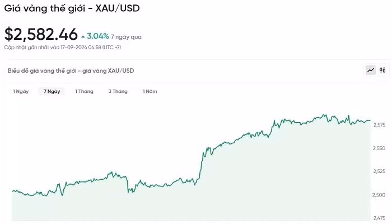Click the 2,575 y-axis label
The image size is (392, 224).
379,125
